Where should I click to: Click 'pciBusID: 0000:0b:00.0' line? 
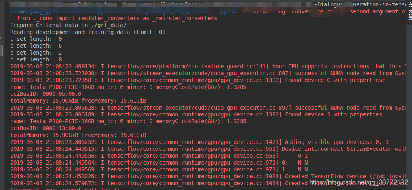46,94
